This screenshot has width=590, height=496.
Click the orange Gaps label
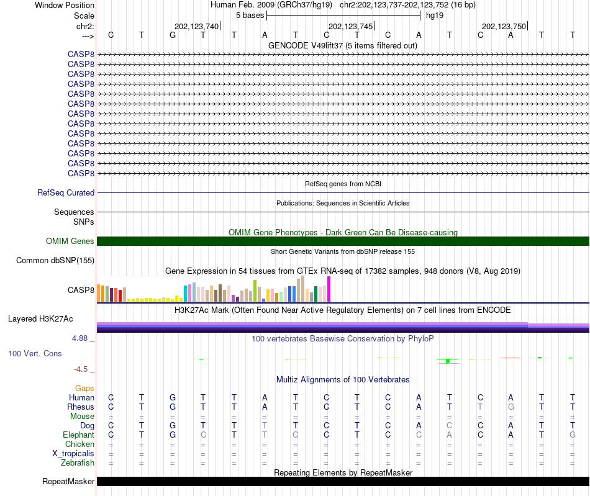click(84, 388)
